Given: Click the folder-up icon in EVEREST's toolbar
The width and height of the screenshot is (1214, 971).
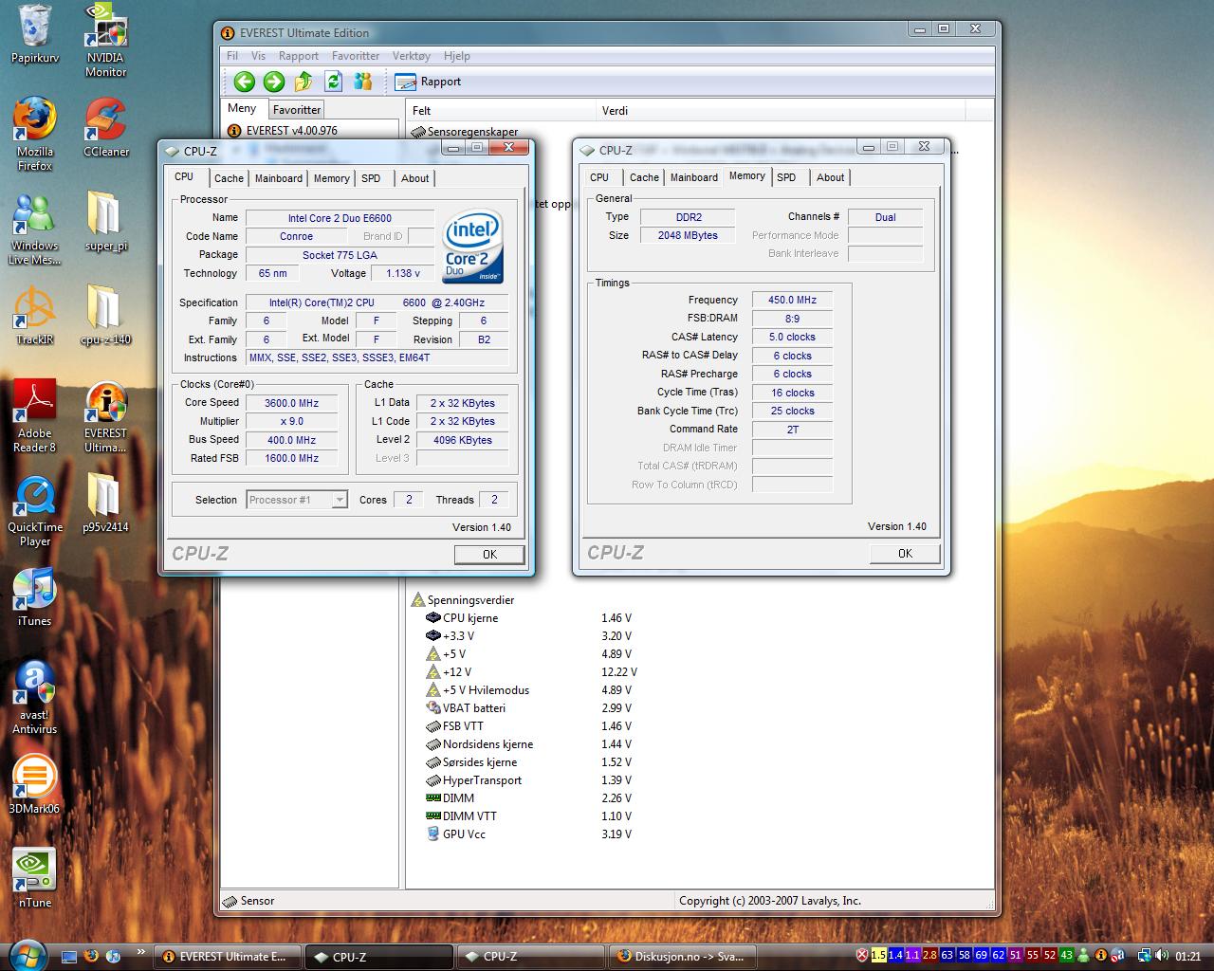Looking at the screenshot, I should pos(303,82).
